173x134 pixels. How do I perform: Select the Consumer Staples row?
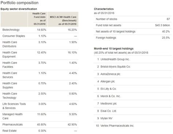click(39, 36)
